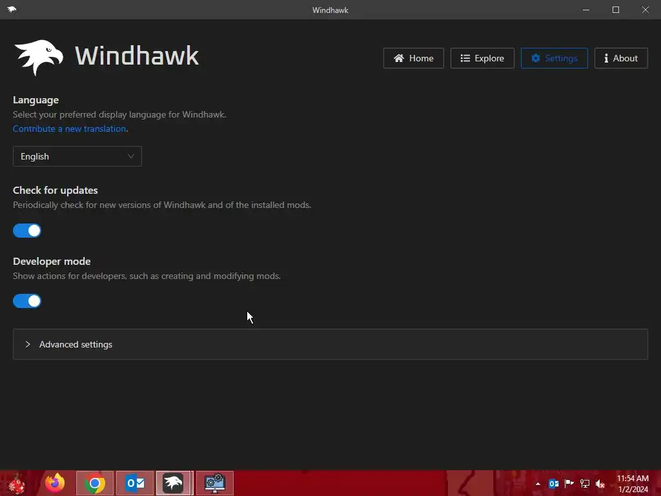Maximize the Windhawk window
Screen dimensions: 661x496
pyautogui.click(x=616, y=10)
